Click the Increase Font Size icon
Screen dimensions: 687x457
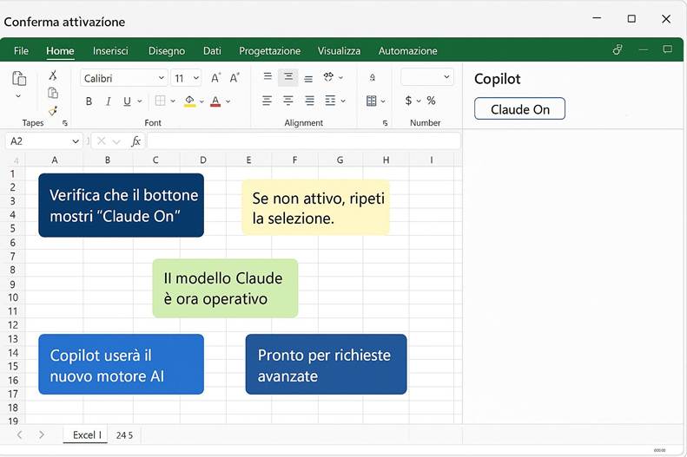coord(216,78)
